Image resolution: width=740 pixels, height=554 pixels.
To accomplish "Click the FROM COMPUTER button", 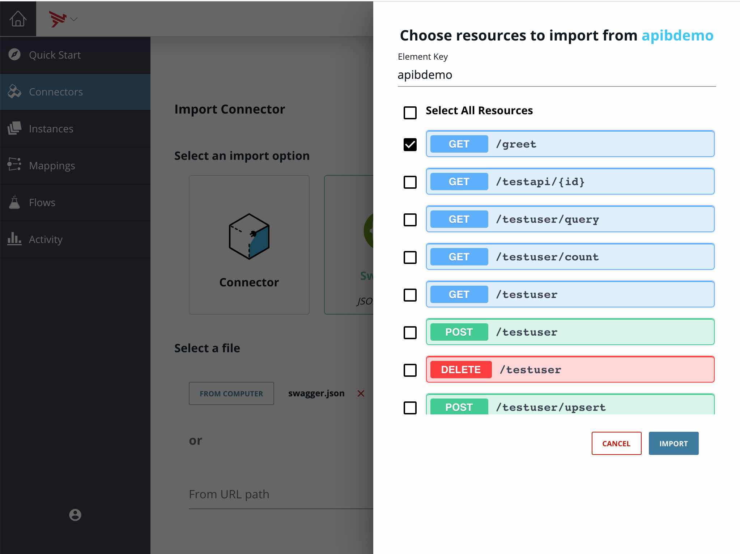I will point(231,393).
